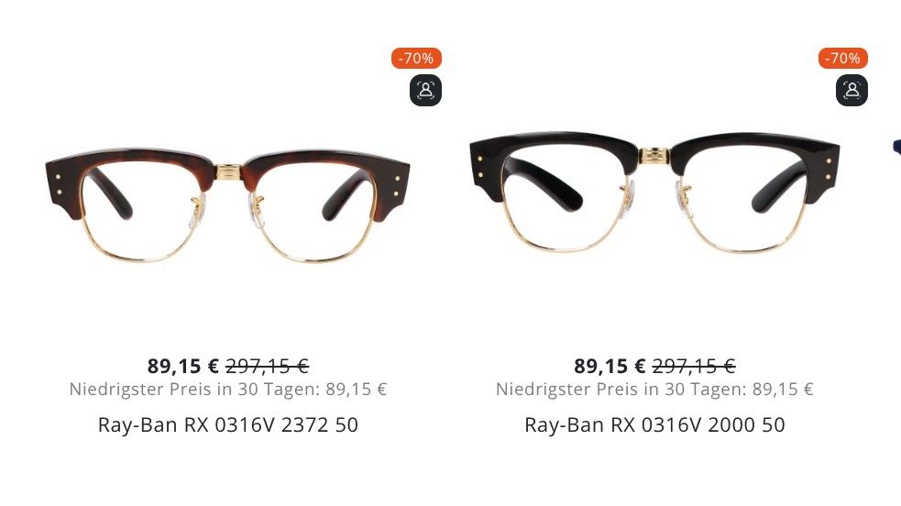The width and height of the screenshot is (901, 506).
Task: Click the gold bridge of the tortoise frame
Action: 228,171
